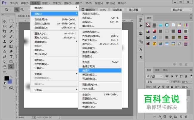Select the Move tool
The image size is (194, 120).
pyautogui.click(x=4, y=21)
